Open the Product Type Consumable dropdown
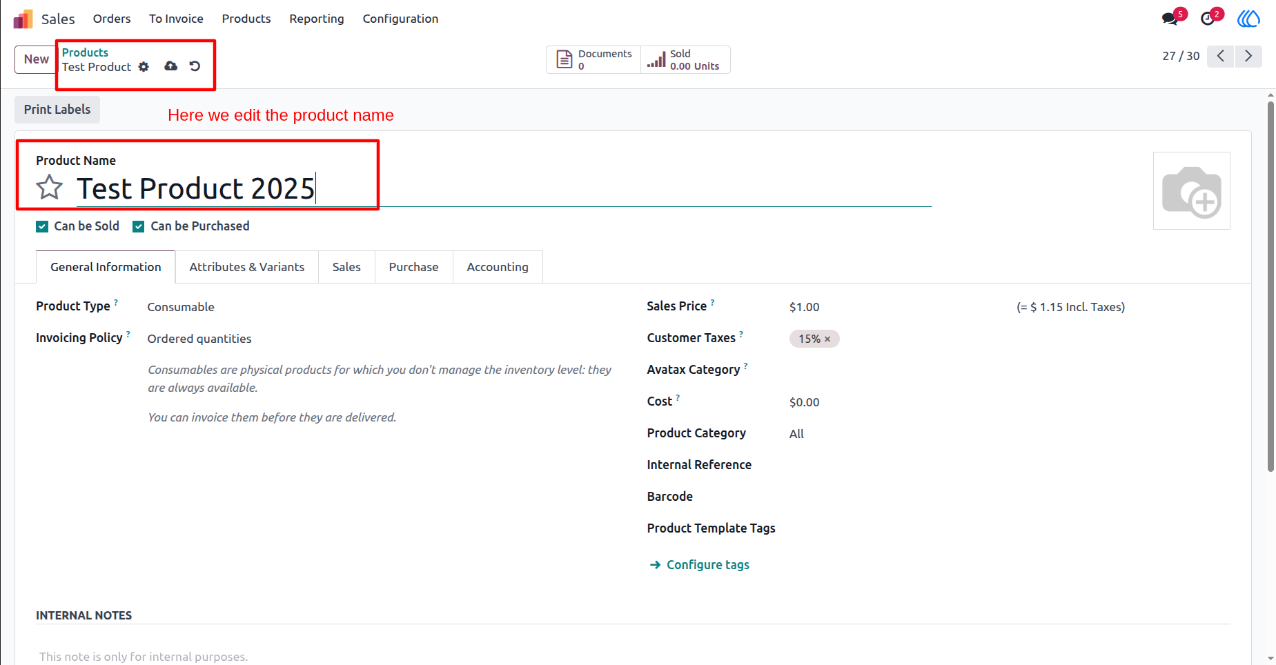 [378, 307]
